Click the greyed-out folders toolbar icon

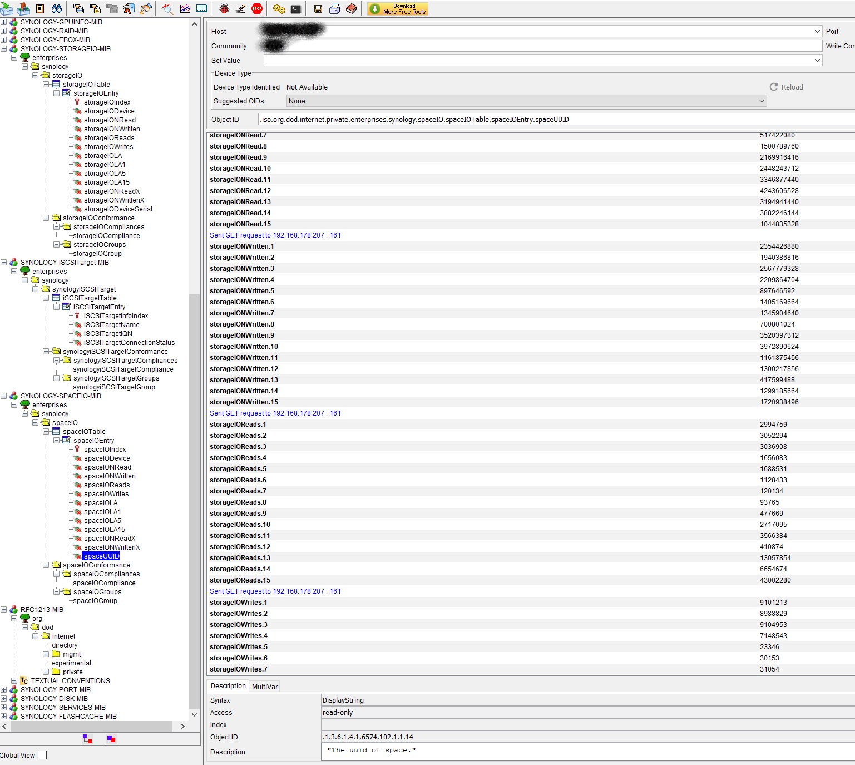point(112,9)
